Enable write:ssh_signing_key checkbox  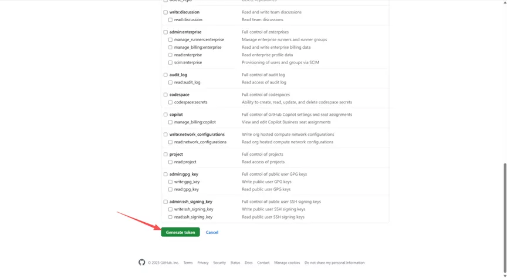[x=170, y=209]
